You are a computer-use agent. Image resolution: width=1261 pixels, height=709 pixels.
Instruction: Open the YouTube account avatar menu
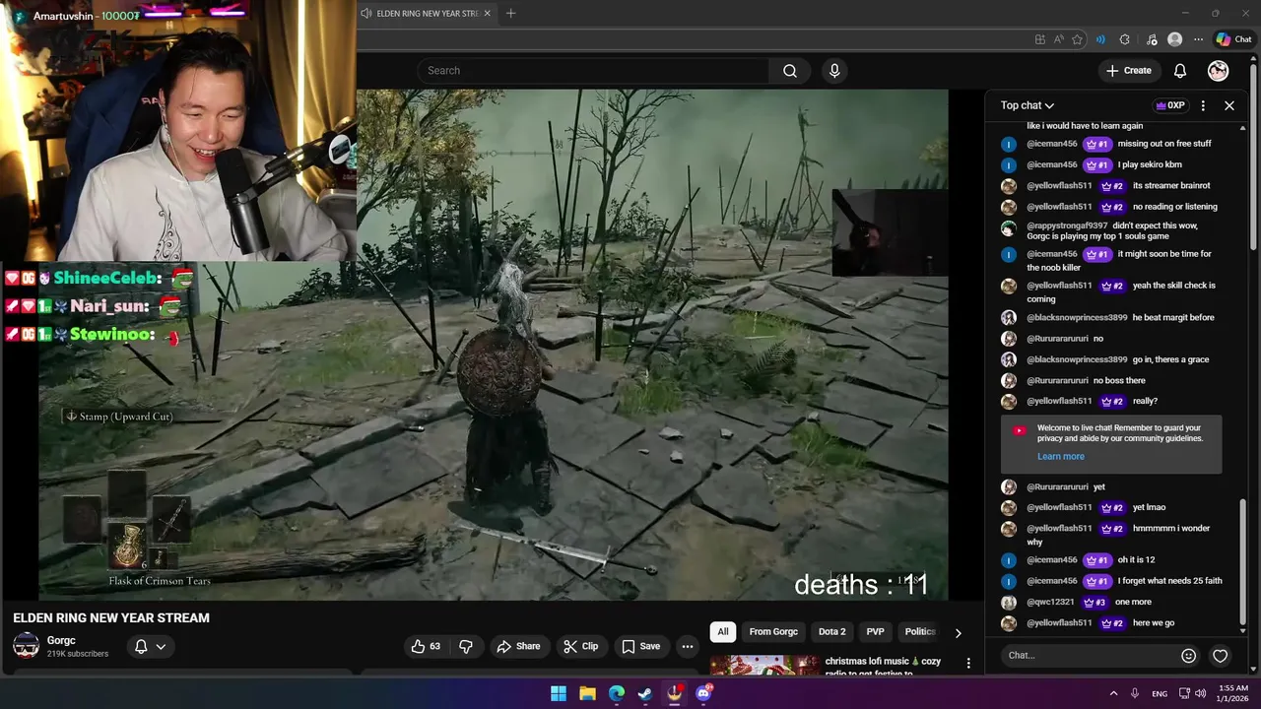coord(1219,71)
